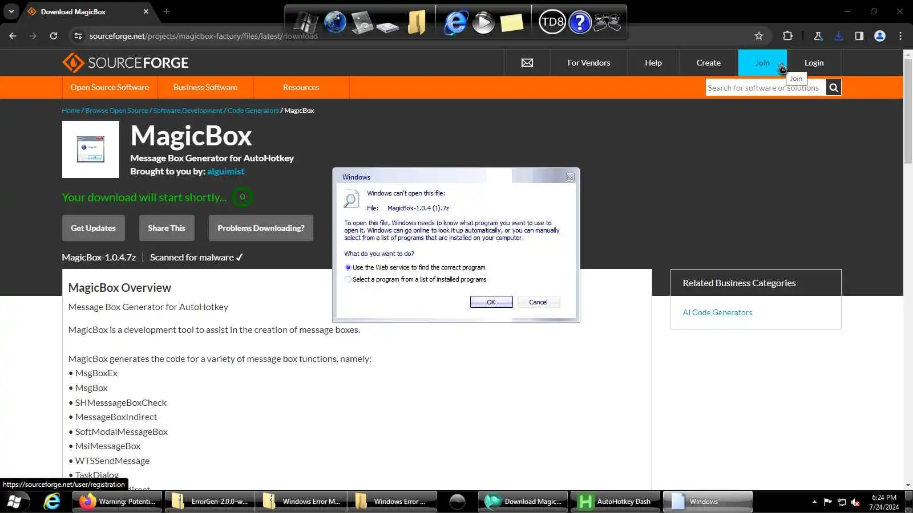Launch Internet Explorer from the taskbar

point(52,502)
